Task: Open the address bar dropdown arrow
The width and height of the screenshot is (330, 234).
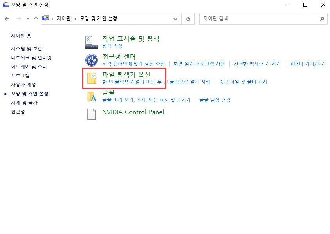Action: 175,18
